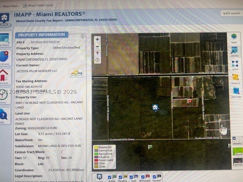Click the Agricultural green legend swatch

tap(96, 154)
